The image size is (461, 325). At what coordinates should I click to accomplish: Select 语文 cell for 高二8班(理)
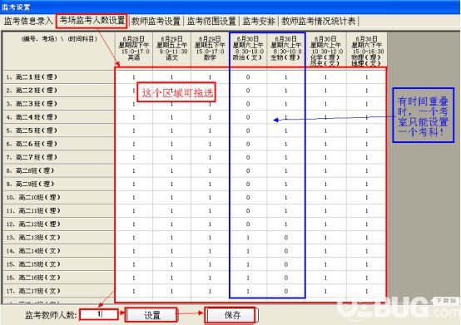point(171,170)
